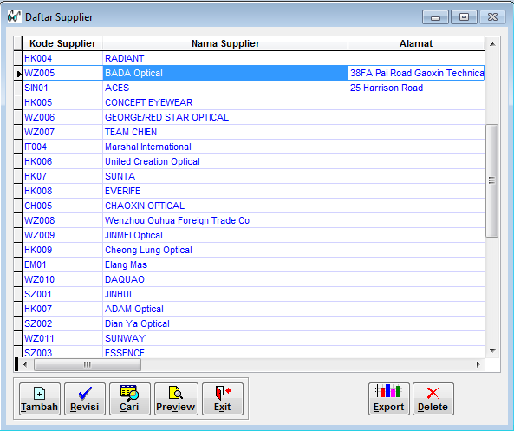Click the Exit door button
This screenshot has height=431, width=514.
coord(223,399)
